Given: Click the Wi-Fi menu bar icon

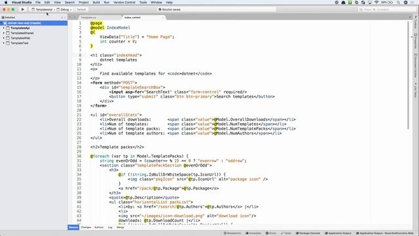Looking at the screenshot, I should coord(376,2).
